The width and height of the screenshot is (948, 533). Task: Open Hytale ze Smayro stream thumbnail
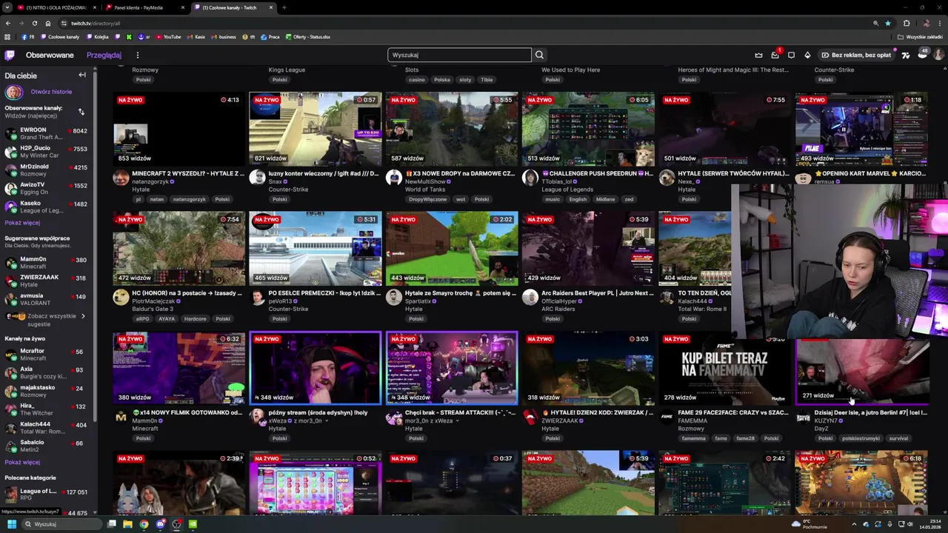452,248
